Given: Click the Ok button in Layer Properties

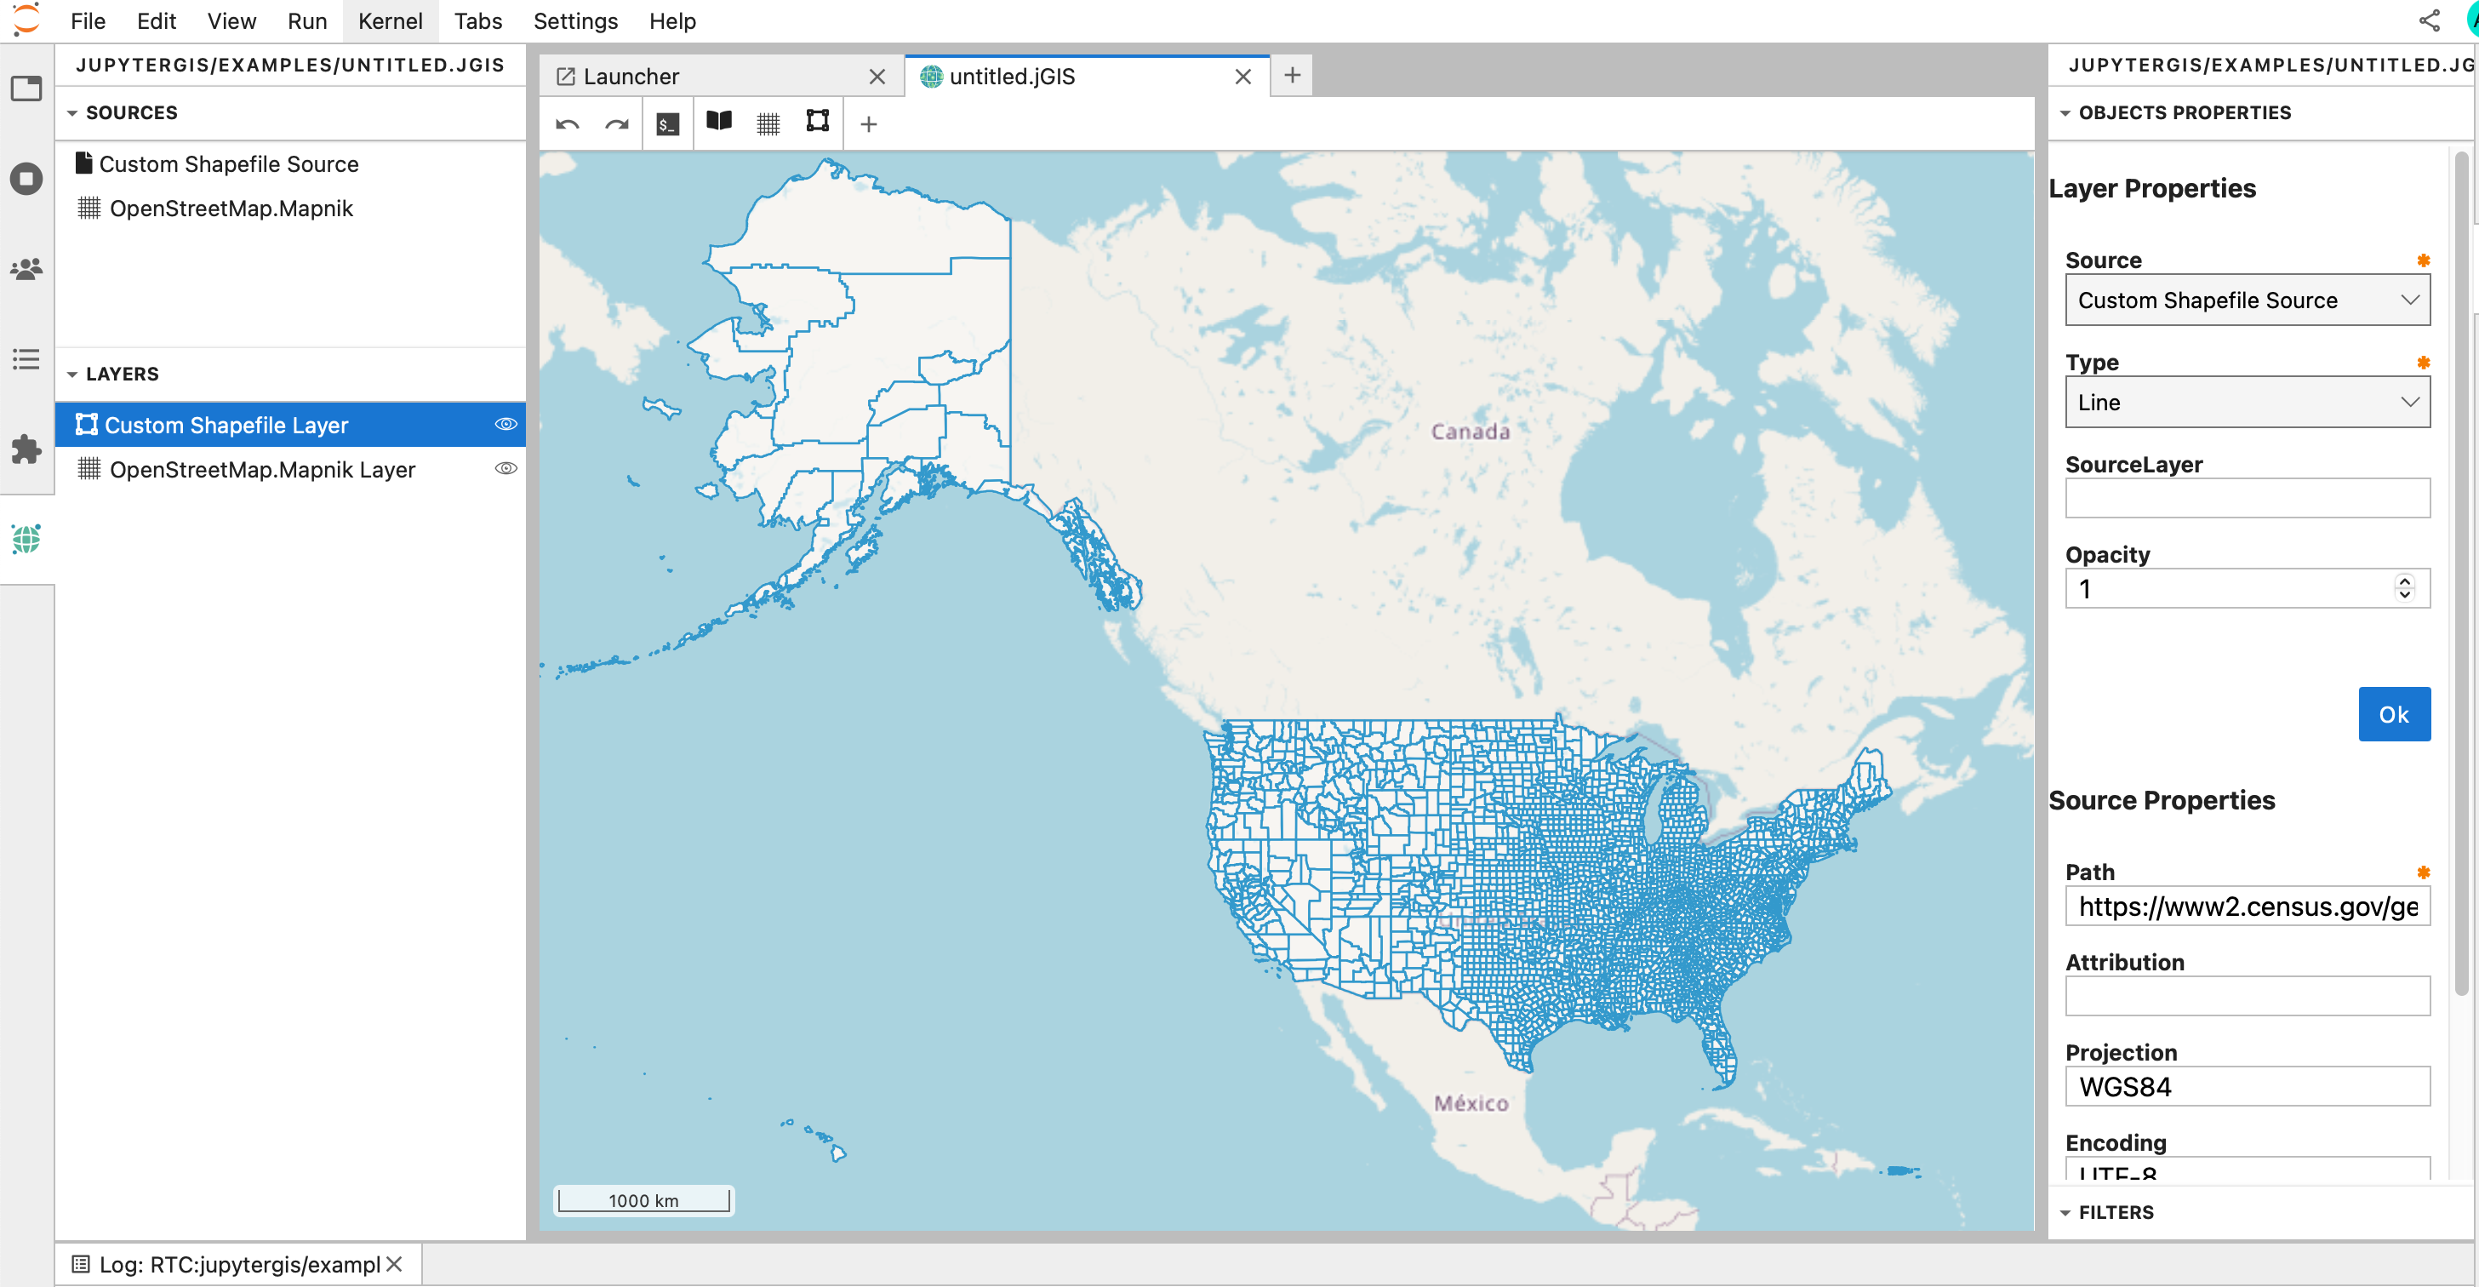Looking at the screenshot, I should point(2394,714).
